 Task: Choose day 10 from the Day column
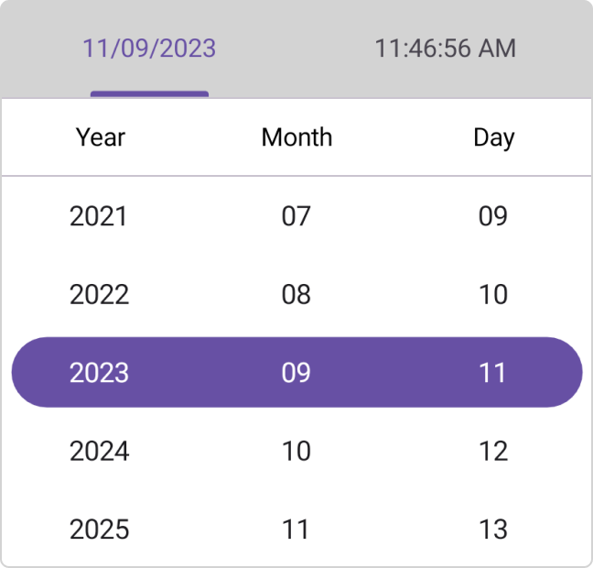[x=493, y=294]
